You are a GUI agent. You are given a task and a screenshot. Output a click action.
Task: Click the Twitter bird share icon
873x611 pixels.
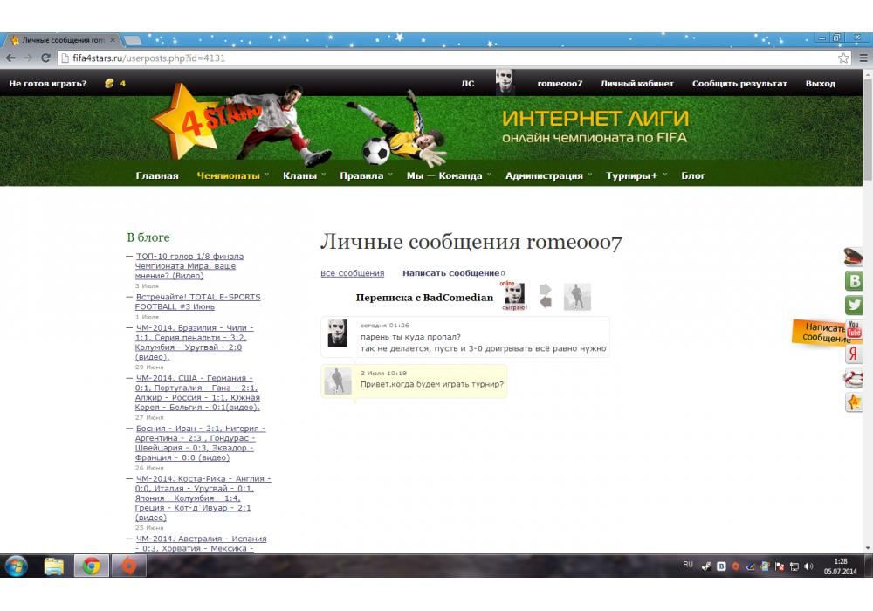pos(853,305)
